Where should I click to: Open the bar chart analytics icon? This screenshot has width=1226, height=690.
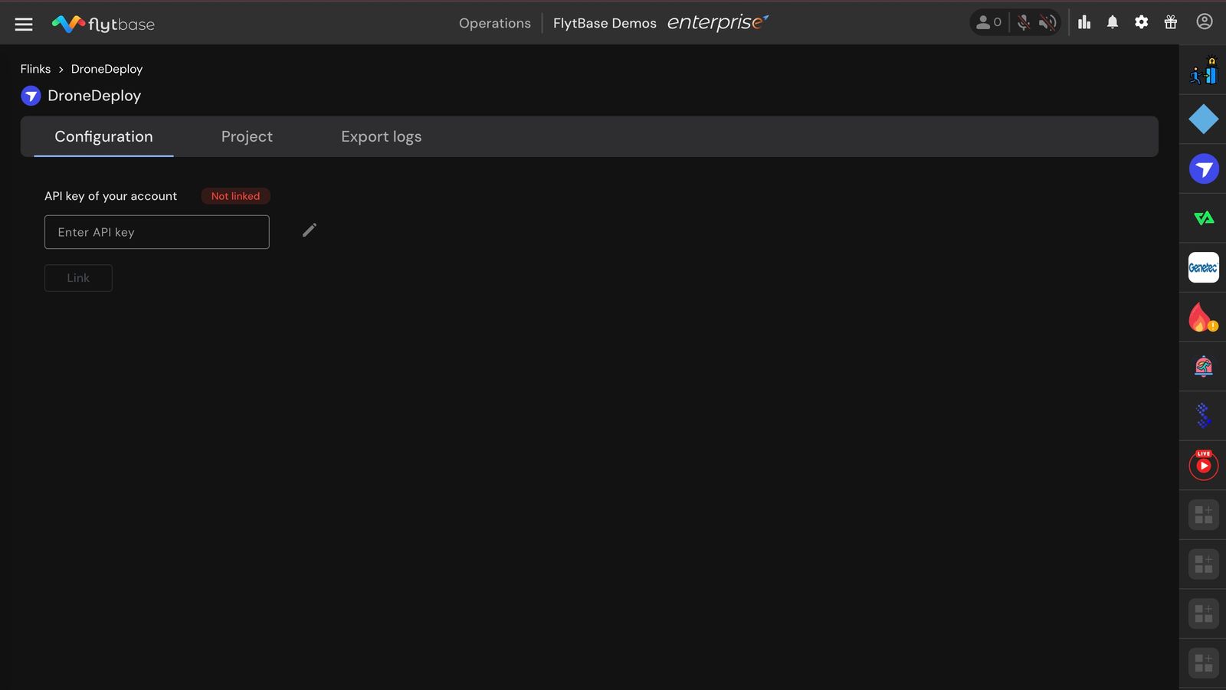click(1084, 22)
